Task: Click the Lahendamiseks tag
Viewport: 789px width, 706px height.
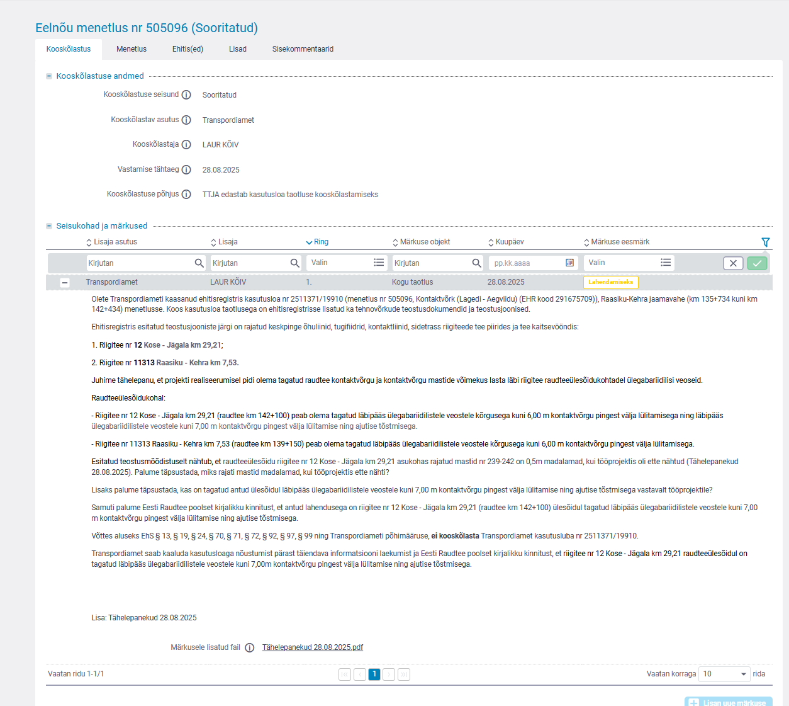Action: pyautogui.click(x=611, y=282)
